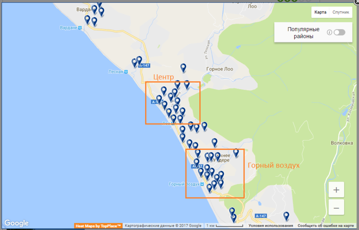This screenshot has height=230, width=359.
Task: Switch to the Карта map view
Action: pos(320,12)
